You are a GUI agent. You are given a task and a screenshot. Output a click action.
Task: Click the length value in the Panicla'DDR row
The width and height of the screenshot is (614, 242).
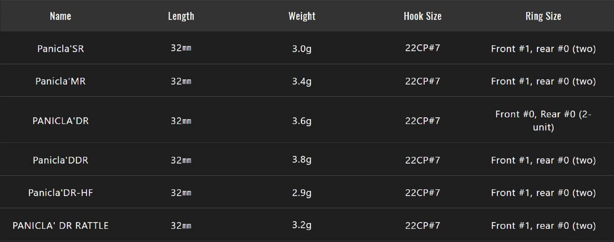pyautogui.click(x=181, y=160)
